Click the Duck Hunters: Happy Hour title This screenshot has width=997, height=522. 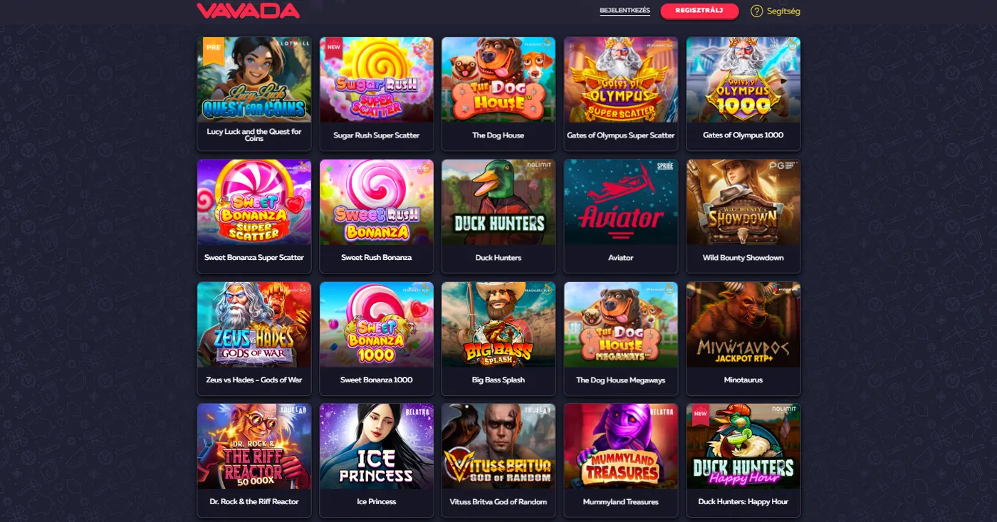click(x=743, y=502)
